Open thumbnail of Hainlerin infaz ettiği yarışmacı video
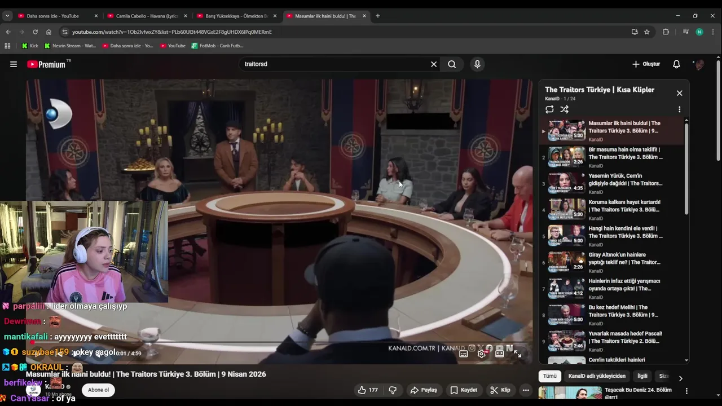 (x=566, y=288)
